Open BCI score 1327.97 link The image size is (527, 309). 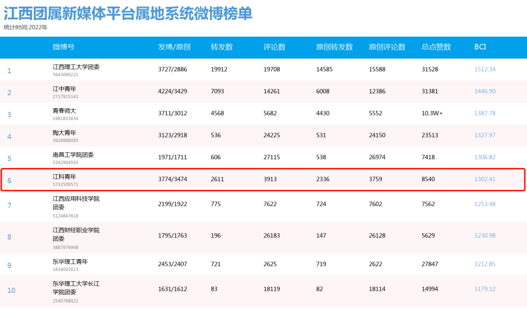[485, 135]
